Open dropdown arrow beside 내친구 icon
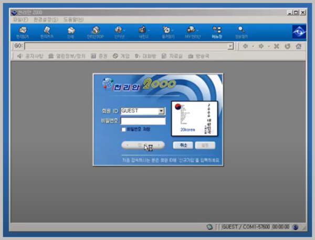 [149, 30]
